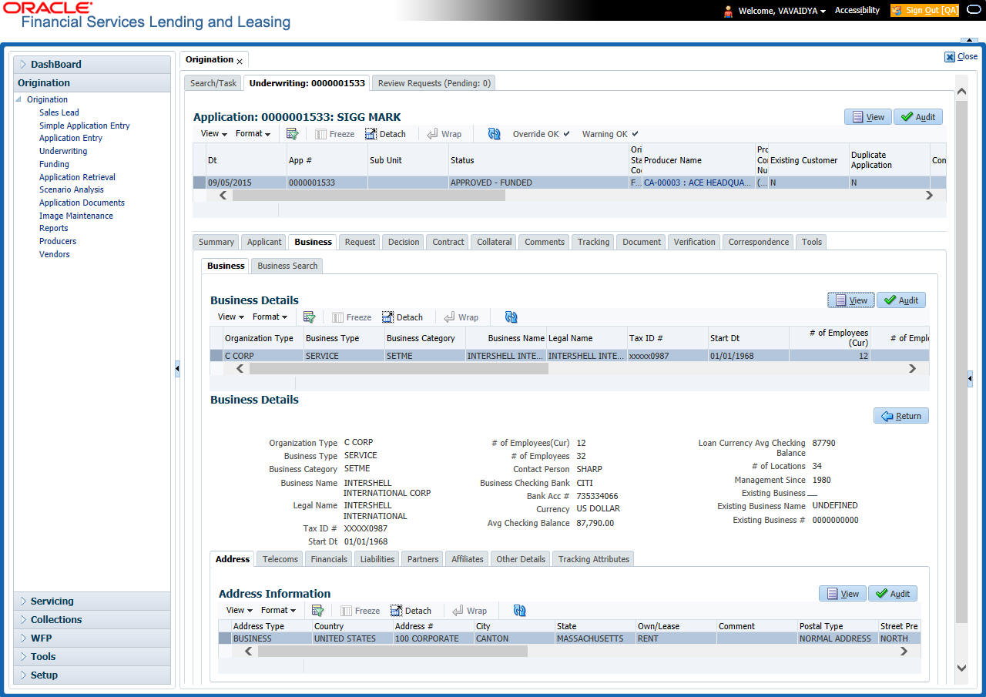Click Detach in the Application toolbar
The image size is (986, 697).
pos(385,134)
